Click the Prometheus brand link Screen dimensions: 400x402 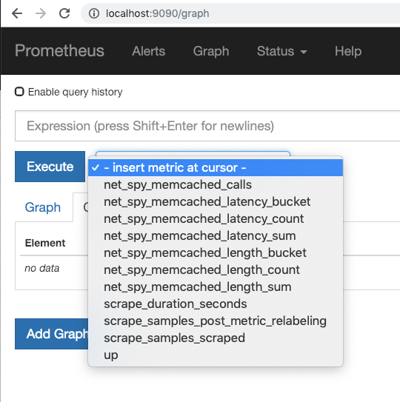tap(59, 50)
